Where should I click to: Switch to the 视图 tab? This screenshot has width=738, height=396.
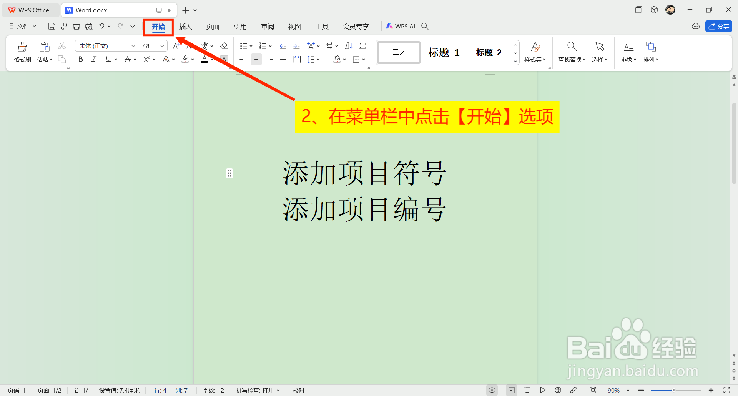click(295, 27)
